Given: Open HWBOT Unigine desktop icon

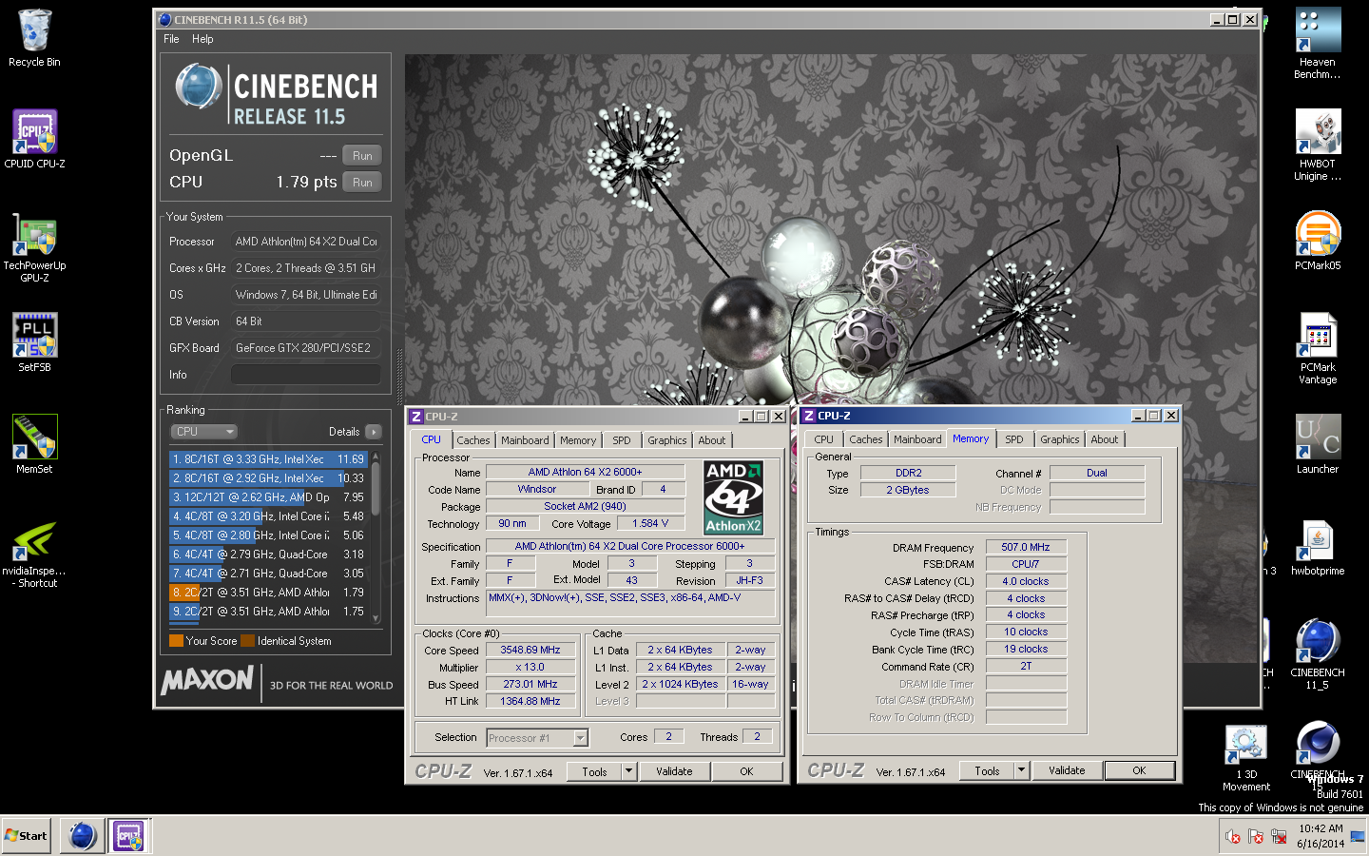Looking at the screenshot, I should (x=1318, y=145).
